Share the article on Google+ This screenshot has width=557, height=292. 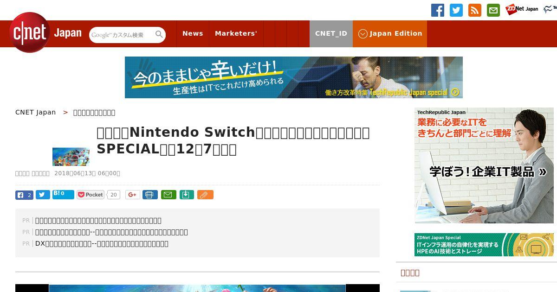(x=133, y=195)
